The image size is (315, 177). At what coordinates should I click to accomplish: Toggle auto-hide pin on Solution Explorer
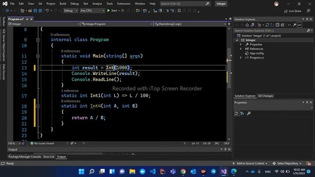(307, 19)
